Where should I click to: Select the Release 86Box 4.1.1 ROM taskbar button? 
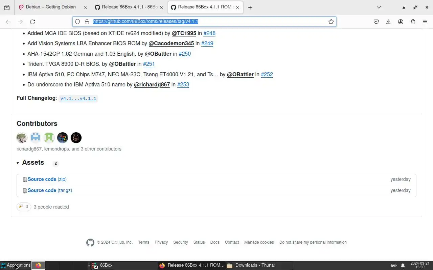pyautogui.click(x=191, y=265)
